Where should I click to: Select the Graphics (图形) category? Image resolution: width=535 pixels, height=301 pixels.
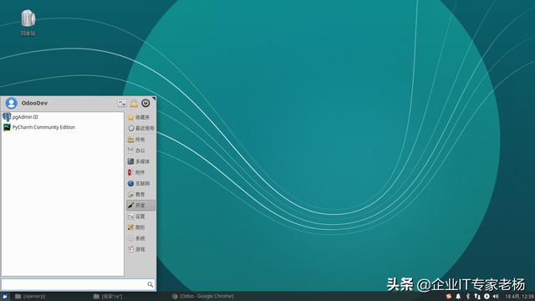(x=140, y=227)
